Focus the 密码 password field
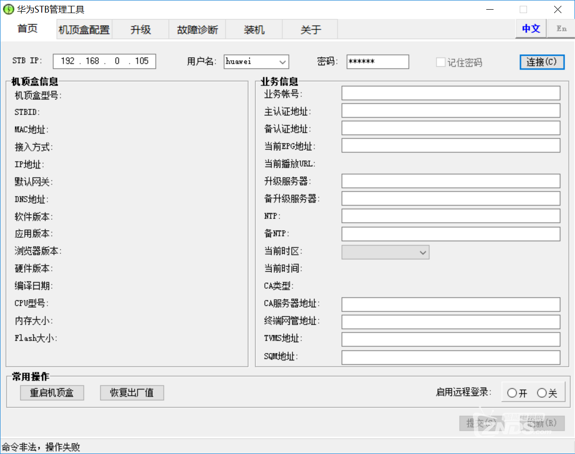This screenshot has width=575, height=454. coord(378,62)
